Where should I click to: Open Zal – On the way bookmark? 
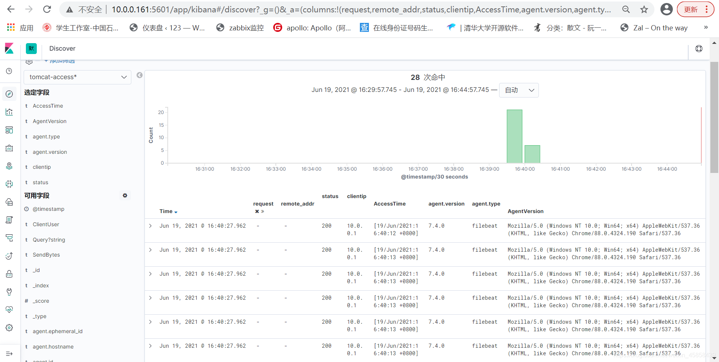coord(654,27)
